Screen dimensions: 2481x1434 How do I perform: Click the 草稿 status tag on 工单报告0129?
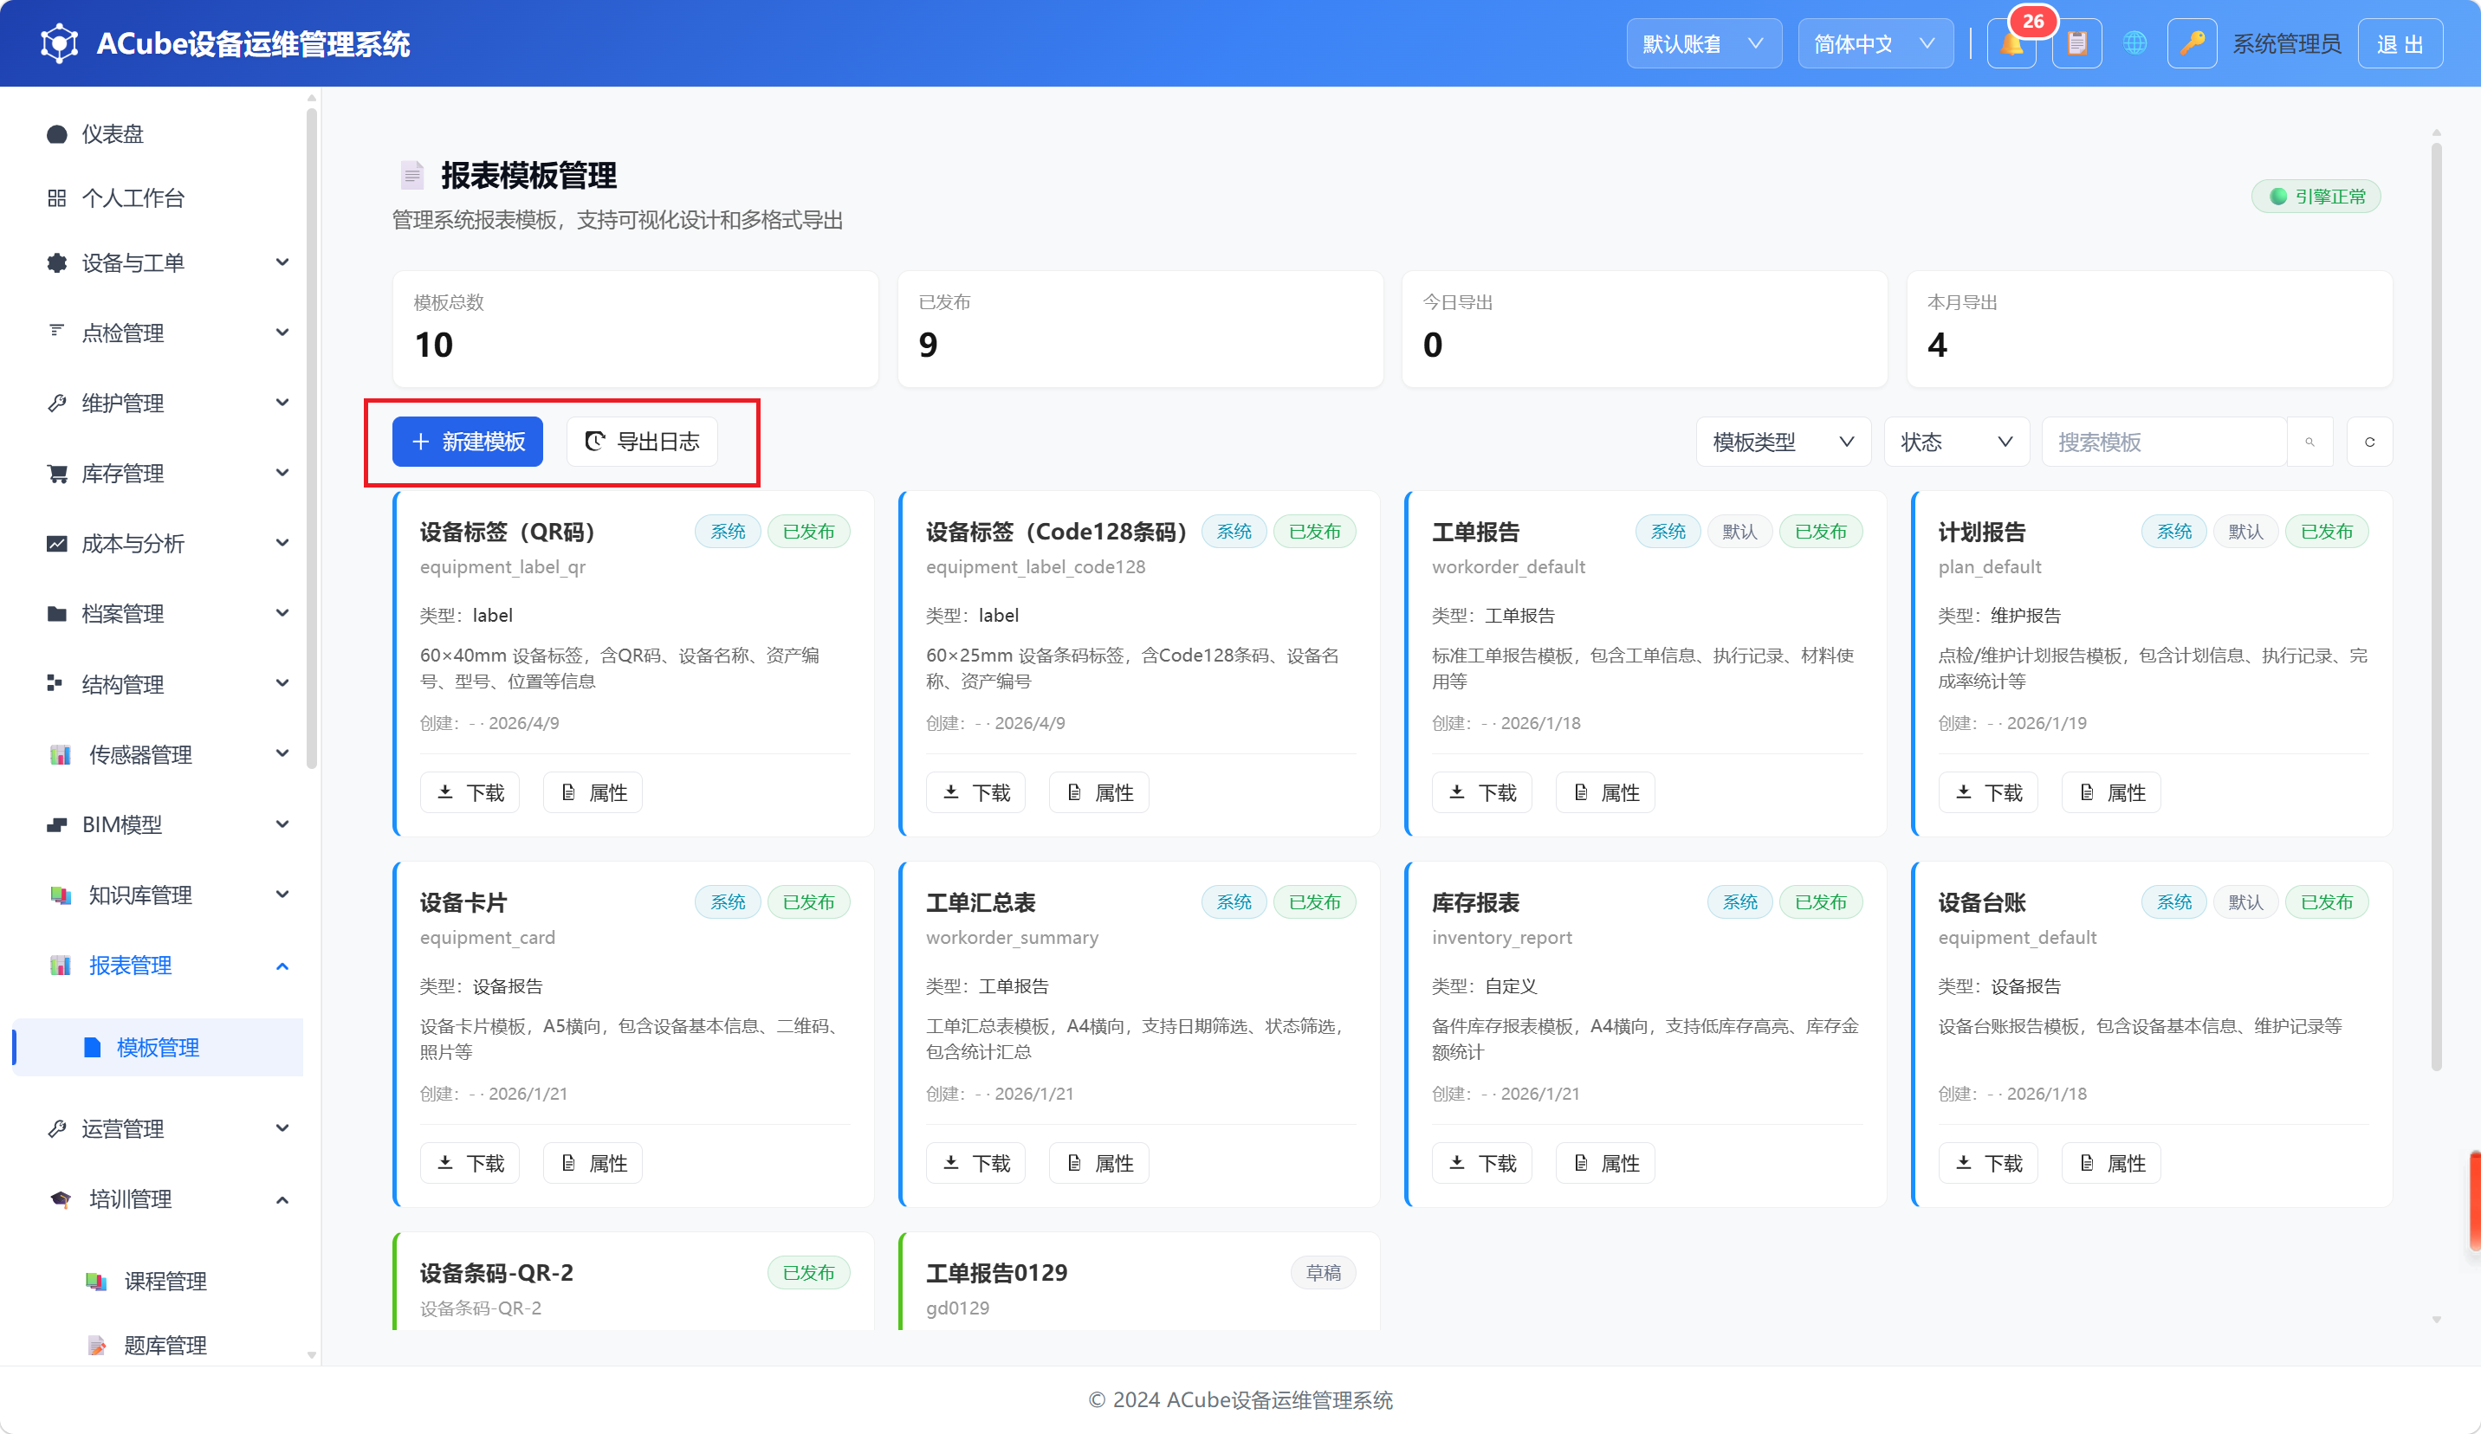pos(1323,1273)
